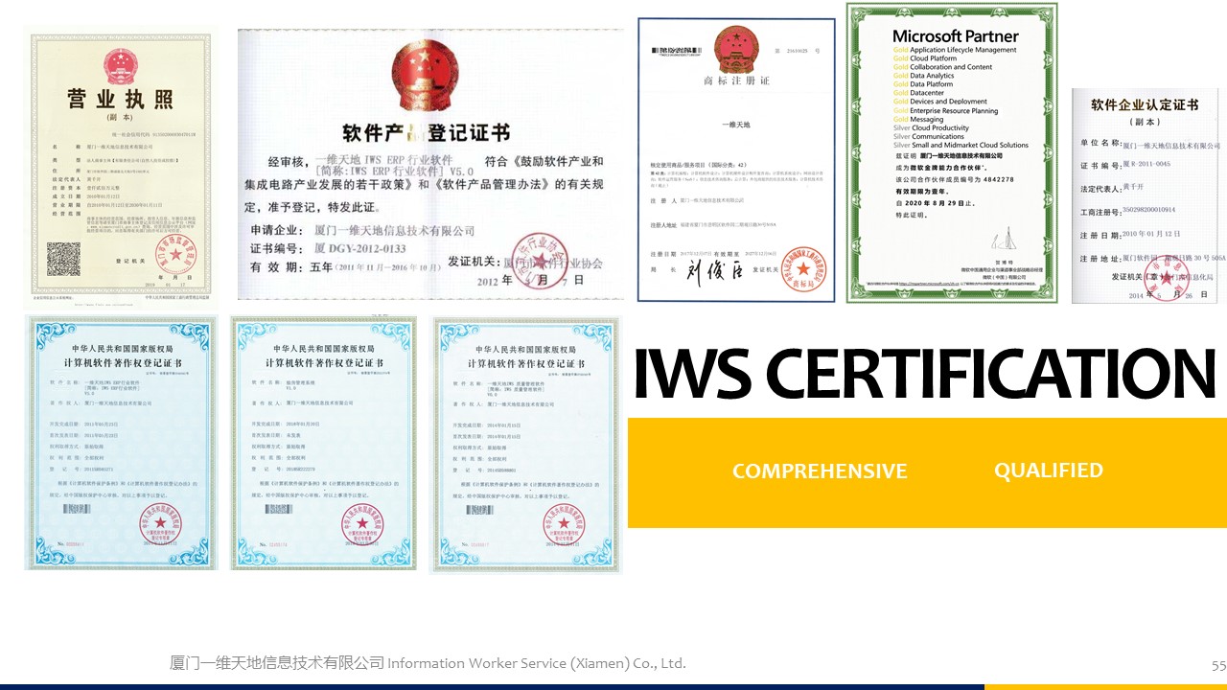Click the QR code on the business license
The image size is (1227, 690).
coord(62,259)
